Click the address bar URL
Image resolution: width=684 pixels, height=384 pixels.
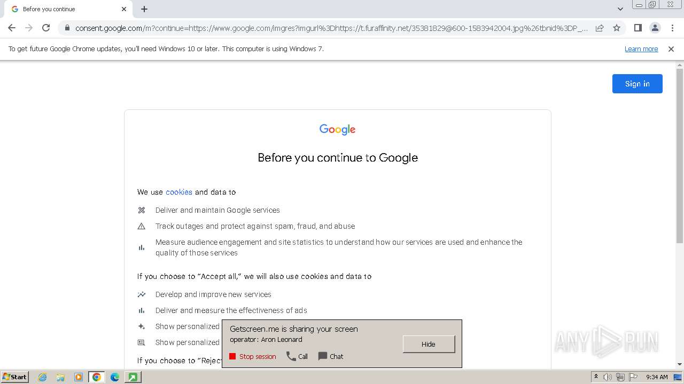331,28
